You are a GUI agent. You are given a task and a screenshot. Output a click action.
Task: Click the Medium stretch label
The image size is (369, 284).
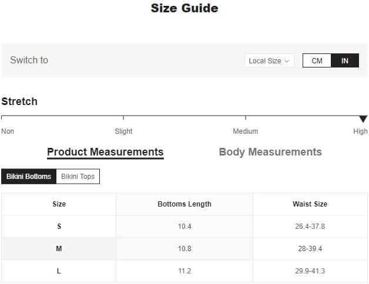coord(246,131)
